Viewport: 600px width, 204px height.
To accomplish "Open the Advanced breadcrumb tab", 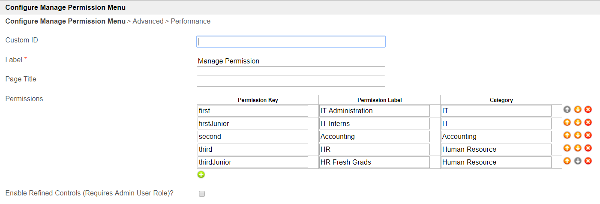I will [x=148, y=21].
